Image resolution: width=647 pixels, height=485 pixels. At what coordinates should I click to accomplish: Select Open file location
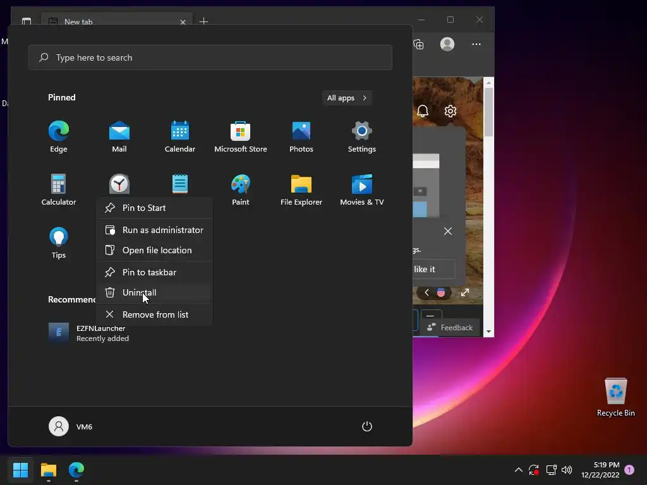click(x=154, y=250)
